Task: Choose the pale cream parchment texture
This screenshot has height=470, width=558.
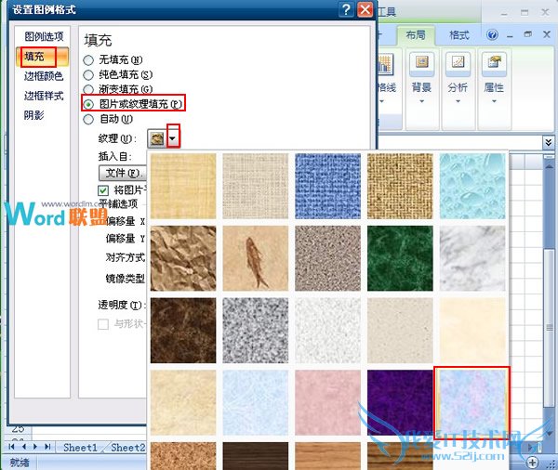Action: [472, 331]
